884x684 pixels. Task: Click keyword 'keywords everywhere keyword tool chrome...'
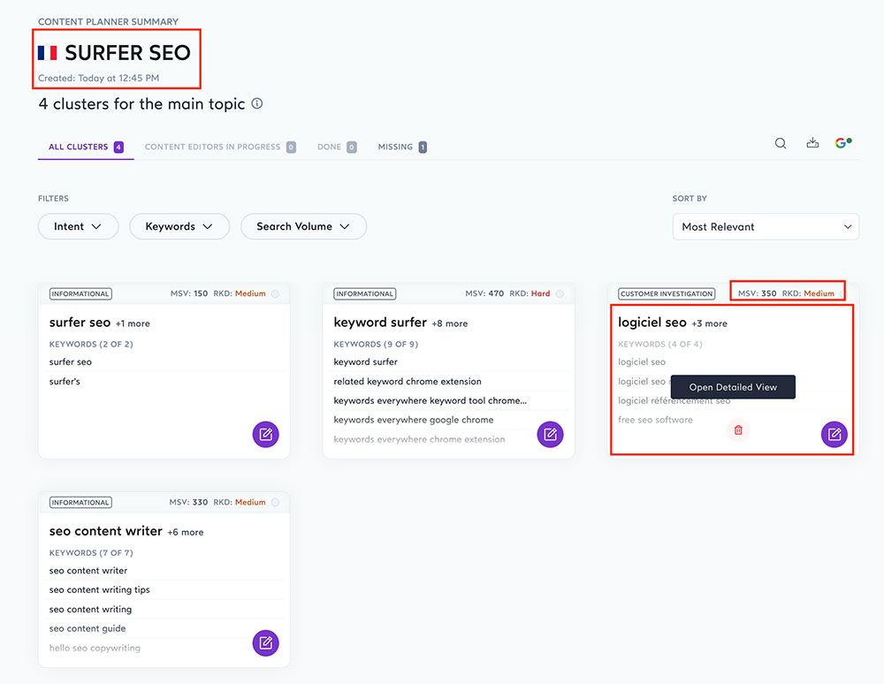pyautogui.click(x=430, y=400)
